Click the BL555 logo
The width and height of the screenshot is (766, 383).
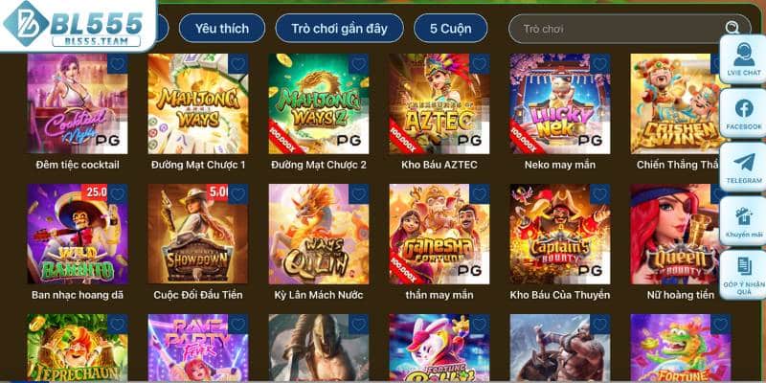[x=79, y=25]
